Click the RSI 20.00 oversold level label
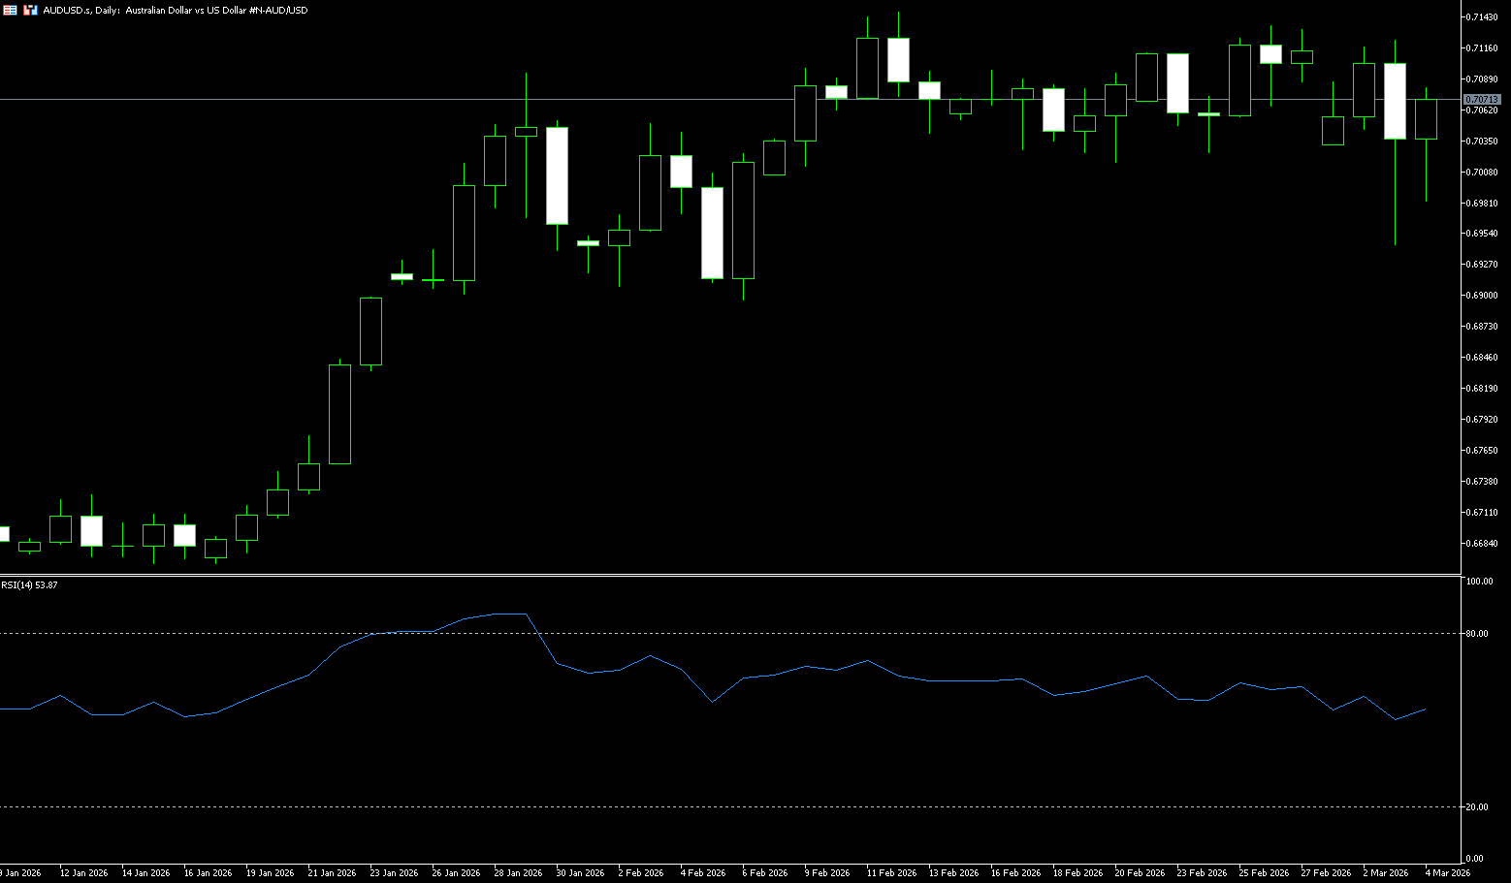This screenshot has width=1511, height=883. [x=1478, y=807]
